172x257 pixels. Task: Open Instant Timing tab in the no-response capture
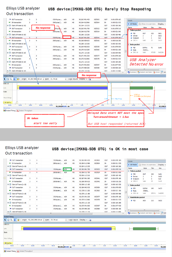[10, 111]
